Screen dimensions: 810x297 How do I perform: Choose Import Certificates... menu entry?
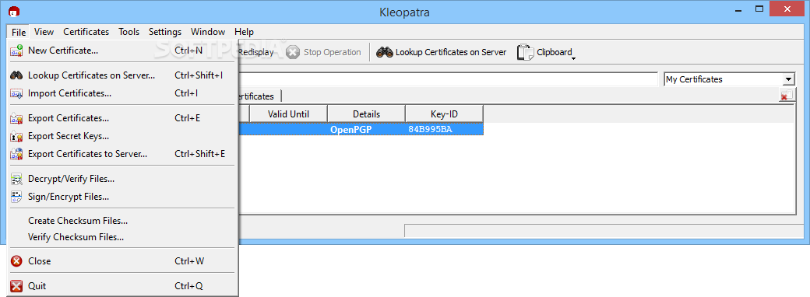(122, 93)
